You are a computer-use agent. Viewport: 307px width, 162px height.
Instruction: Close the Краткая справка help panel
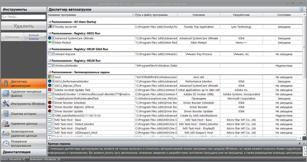point(304,144)
